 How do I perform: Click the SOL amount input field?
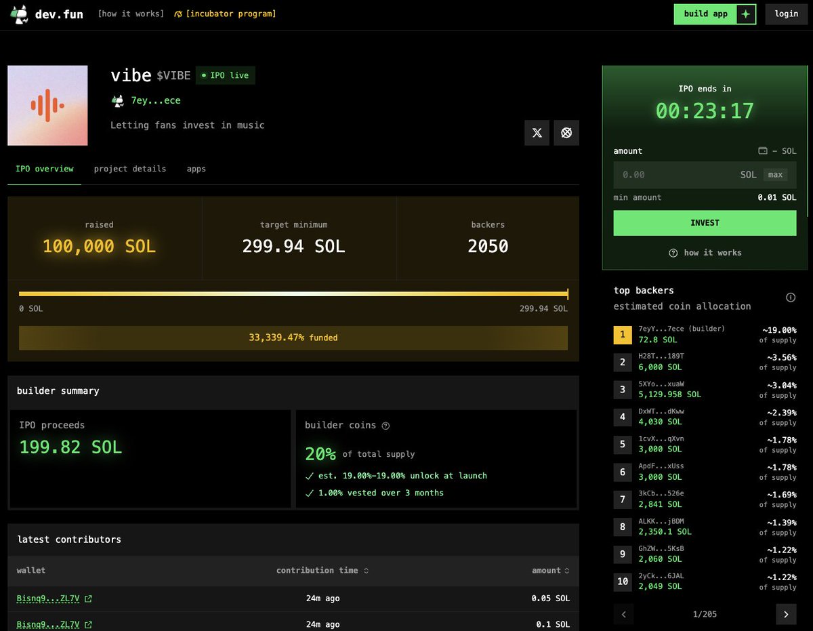coord(677,175)
